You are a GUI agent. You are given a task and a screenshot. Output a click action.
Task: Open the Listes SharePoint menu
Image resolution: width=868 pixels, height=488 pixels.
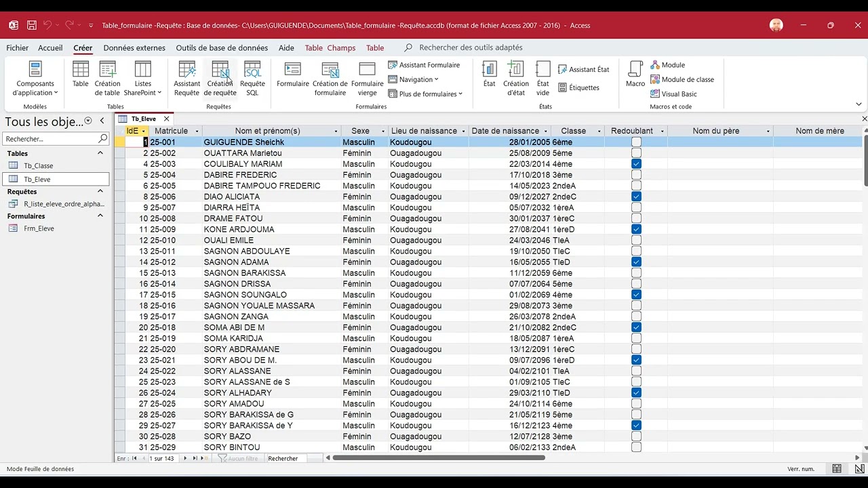pos(143,79)
